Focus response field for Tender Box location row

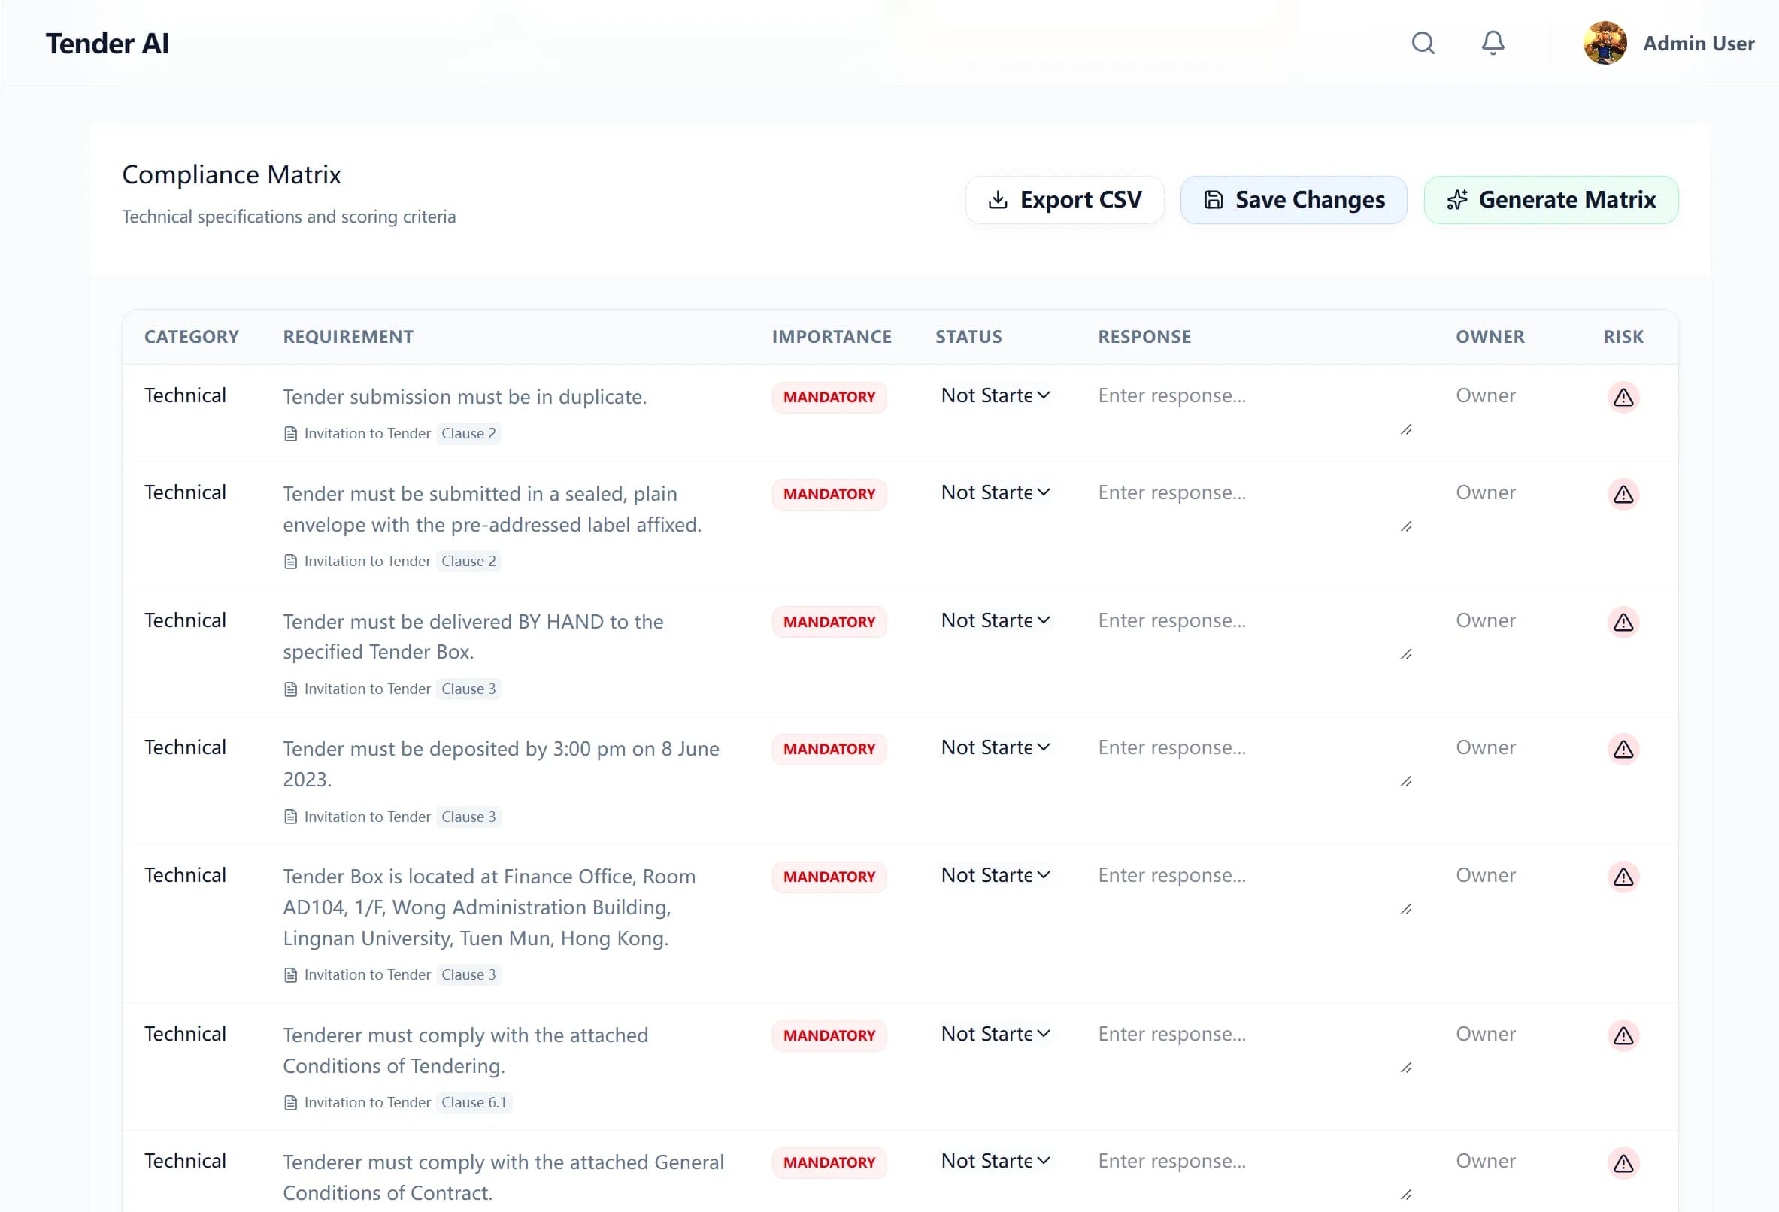click(1254, 889)
